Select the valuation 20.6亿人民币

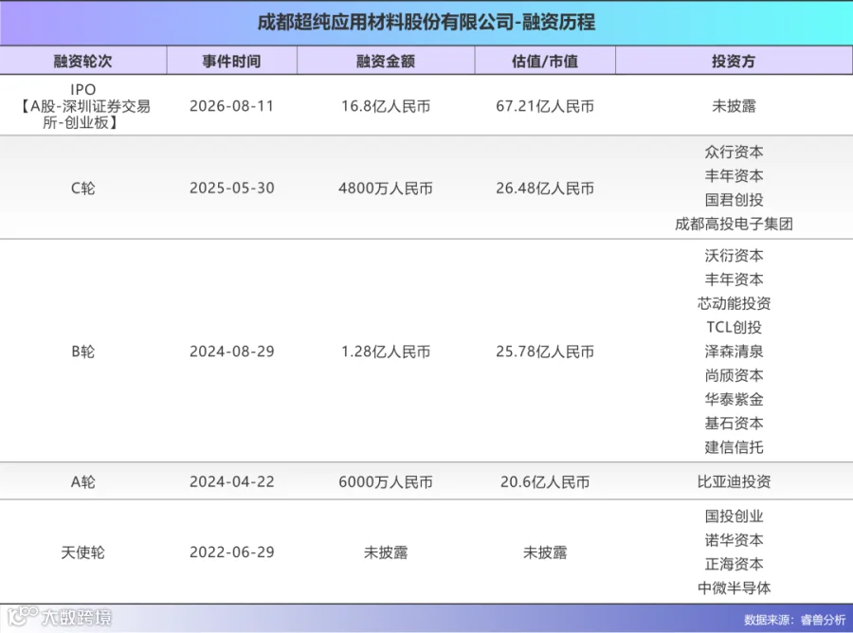(x=545, y=481)
